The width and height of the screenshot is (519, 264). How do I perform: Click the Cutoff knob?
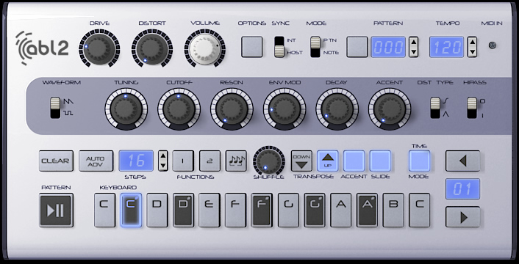(179, 109)
